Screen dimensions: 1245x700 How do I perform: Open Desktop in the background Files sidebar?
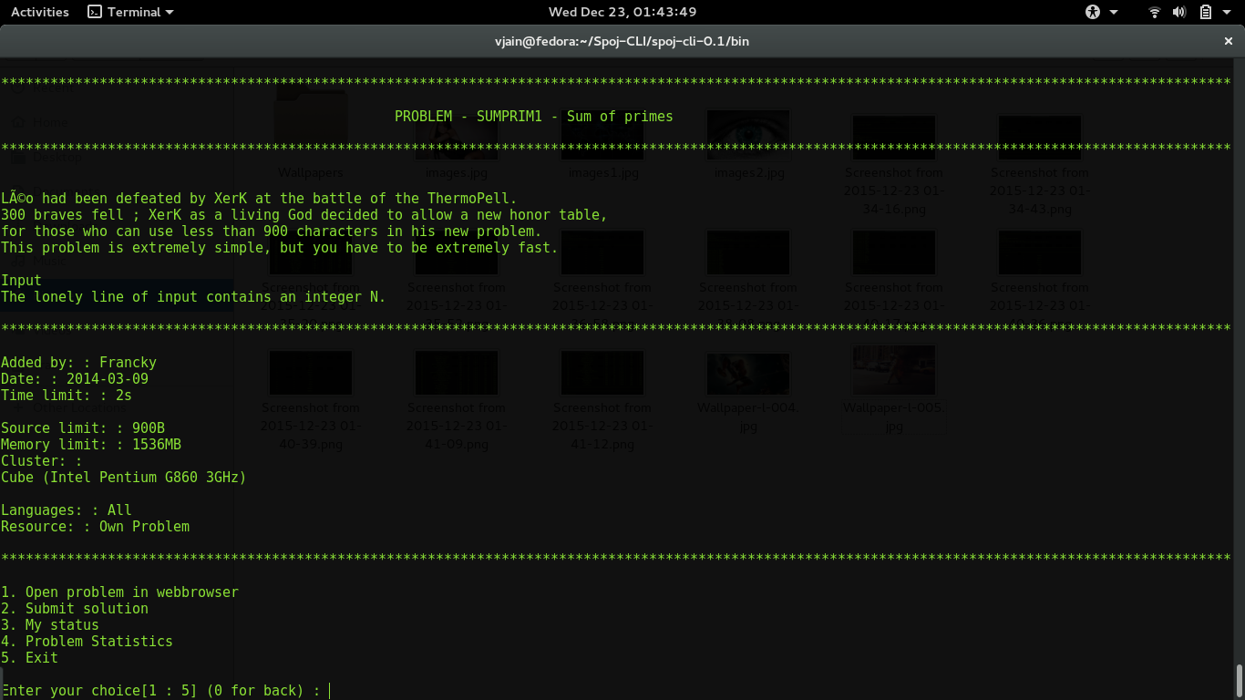(58, 157)
